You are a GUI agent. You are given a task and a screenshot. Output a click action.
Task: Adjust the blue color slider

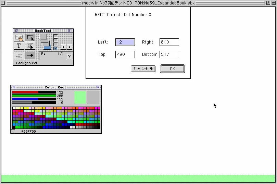tap(34, 99)
